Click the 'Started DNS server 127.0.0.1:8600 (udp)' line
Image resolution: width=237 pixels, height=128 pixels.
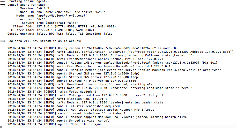(x=73, y=74)
